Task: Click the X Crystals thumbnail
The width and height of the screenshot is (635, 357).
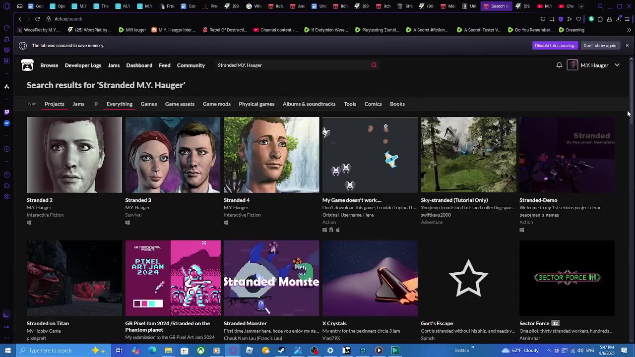Action: (370, 278)
